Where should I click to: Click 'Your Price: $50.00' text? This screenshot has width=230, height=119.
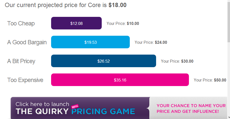pyautogui.click(x=210, y=80)
